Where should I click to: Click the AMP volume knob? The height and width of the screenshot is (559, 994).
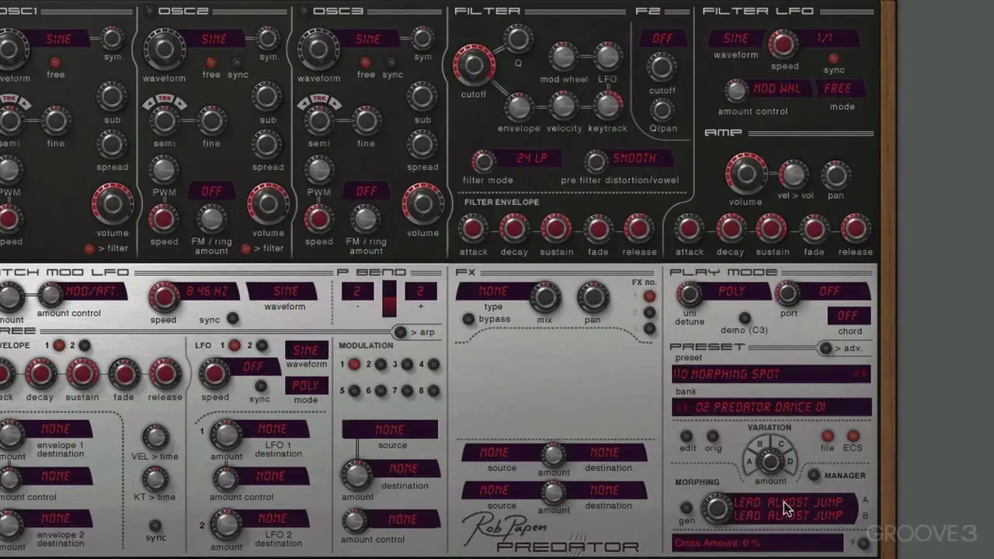pyautogui.click(x=745, y=174)
